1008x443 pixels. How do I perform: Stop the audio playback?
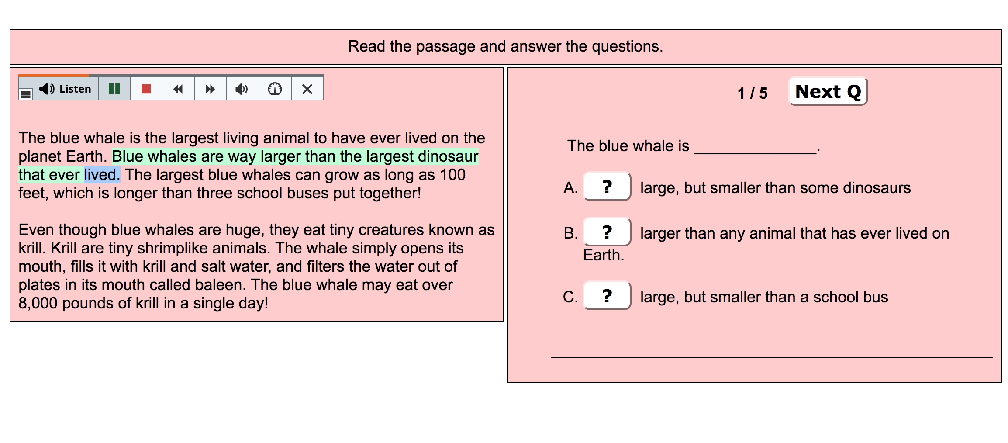[146, 89]
